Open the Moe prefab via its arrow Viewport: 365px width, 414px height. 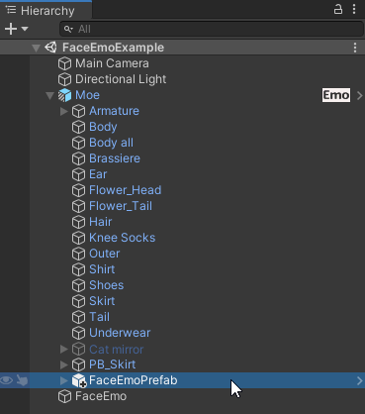(x=360, y=95)
